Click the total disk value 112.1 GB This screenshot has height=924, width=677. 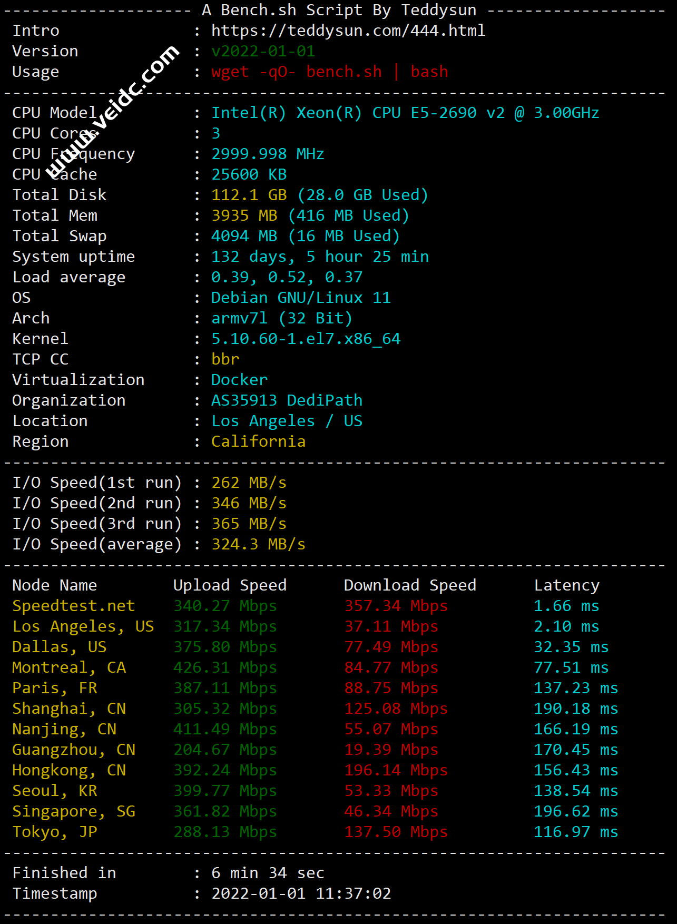(249, 195)
